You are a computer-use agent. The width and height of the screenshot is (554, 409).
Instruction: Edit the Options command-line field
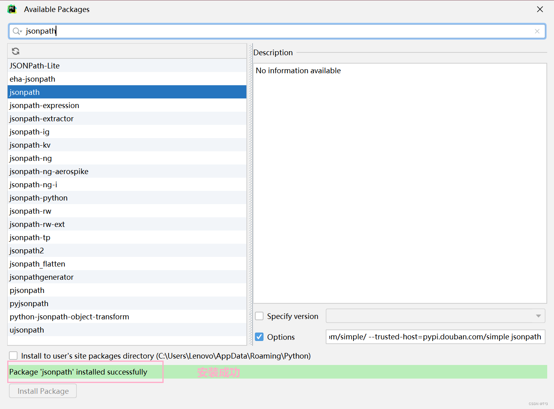(x=436, y=337)
